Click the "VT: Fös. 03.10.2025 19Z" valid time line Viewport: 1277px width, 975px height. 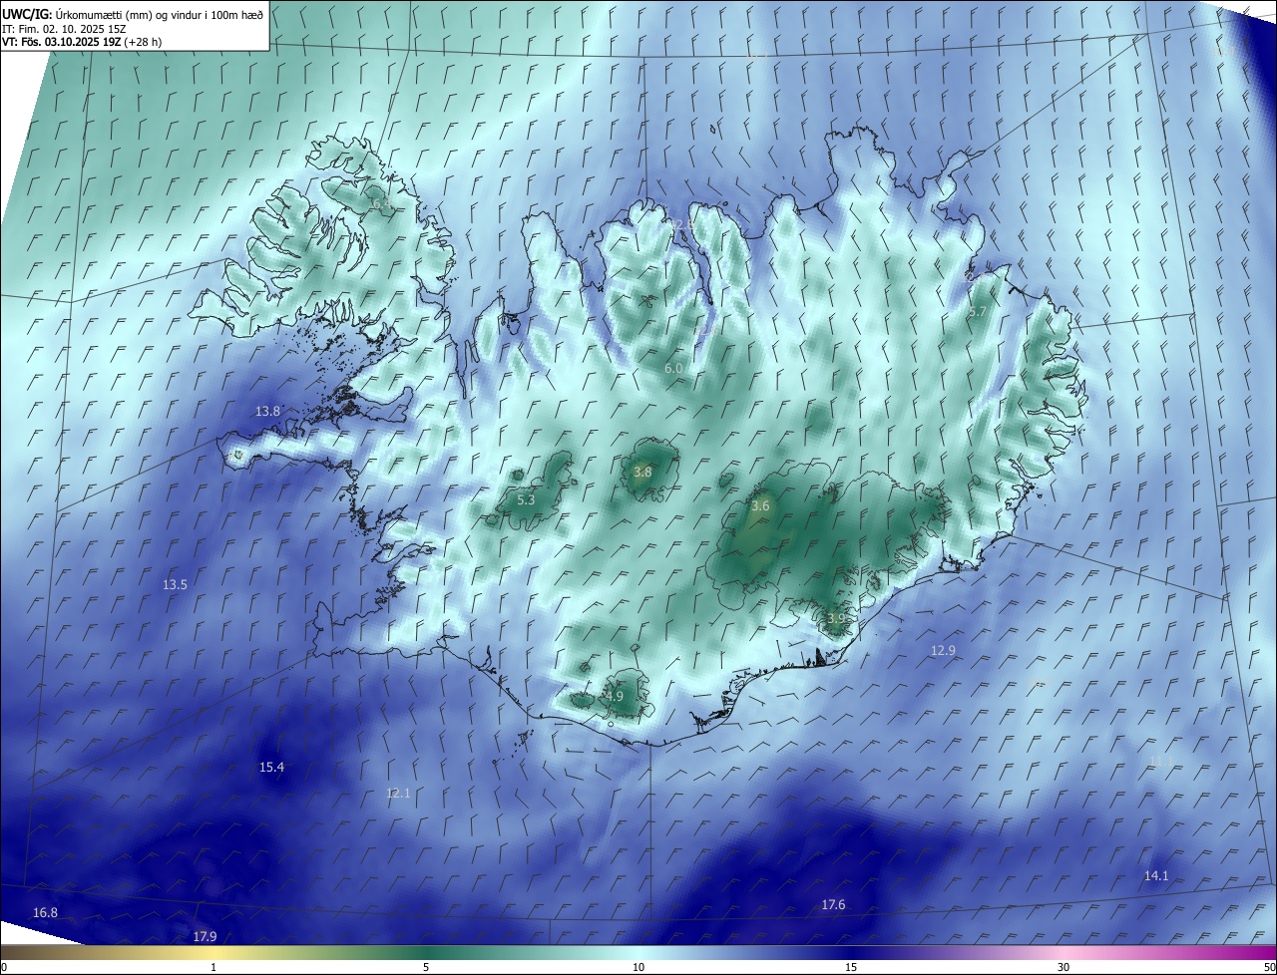tap(82, 42)
